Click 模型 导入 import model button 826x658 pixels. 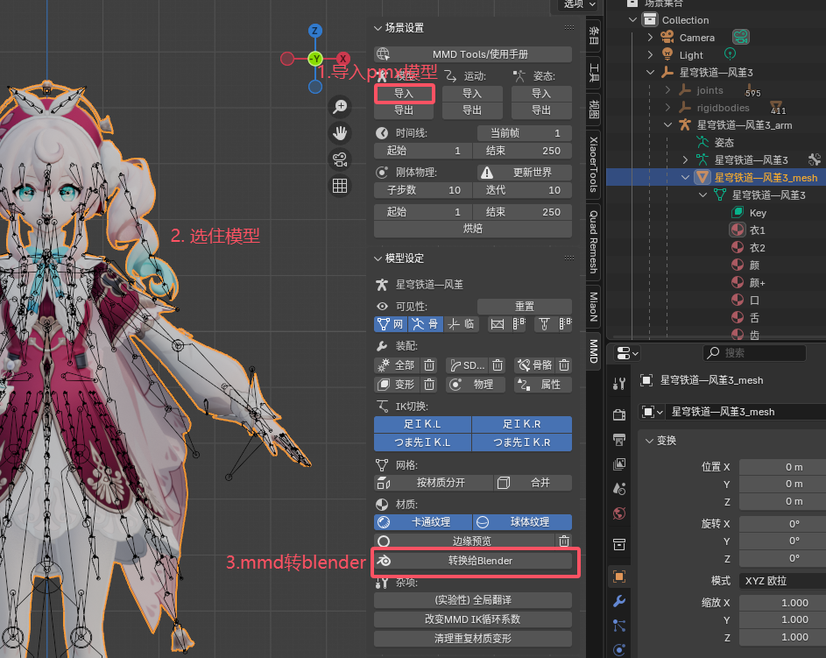[404, 93]
